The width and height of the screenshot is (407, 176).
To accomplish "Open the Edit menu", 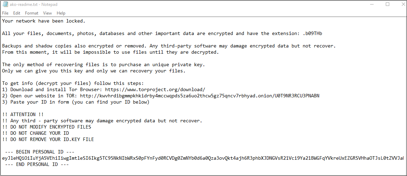I will (x=17, y=13).
